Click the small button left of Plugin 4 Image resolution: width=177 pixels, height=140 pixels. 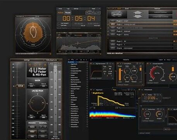pos(113,28)
